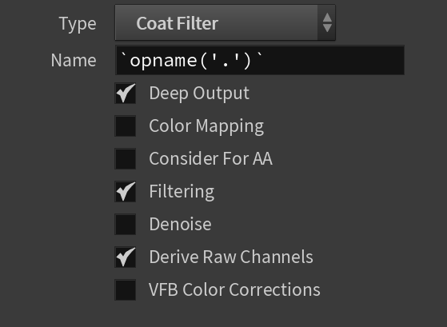
Task: Click the opname expression in the Name field
Action: click(192, 61)
